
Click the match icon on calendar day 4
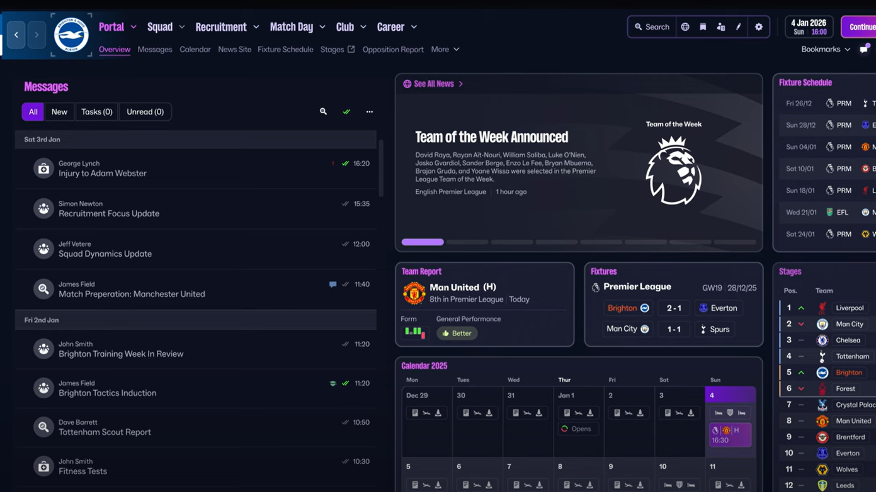(730, 435)
